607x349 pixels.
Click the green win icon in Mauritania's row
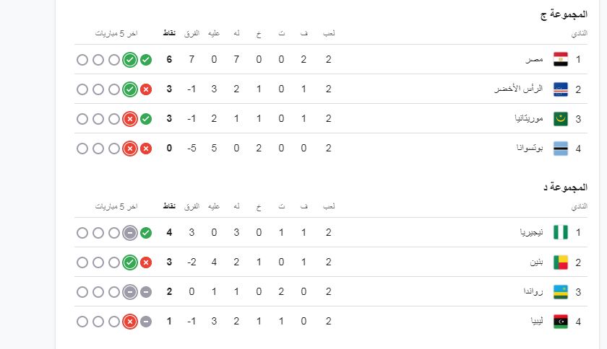click(146, 119)
